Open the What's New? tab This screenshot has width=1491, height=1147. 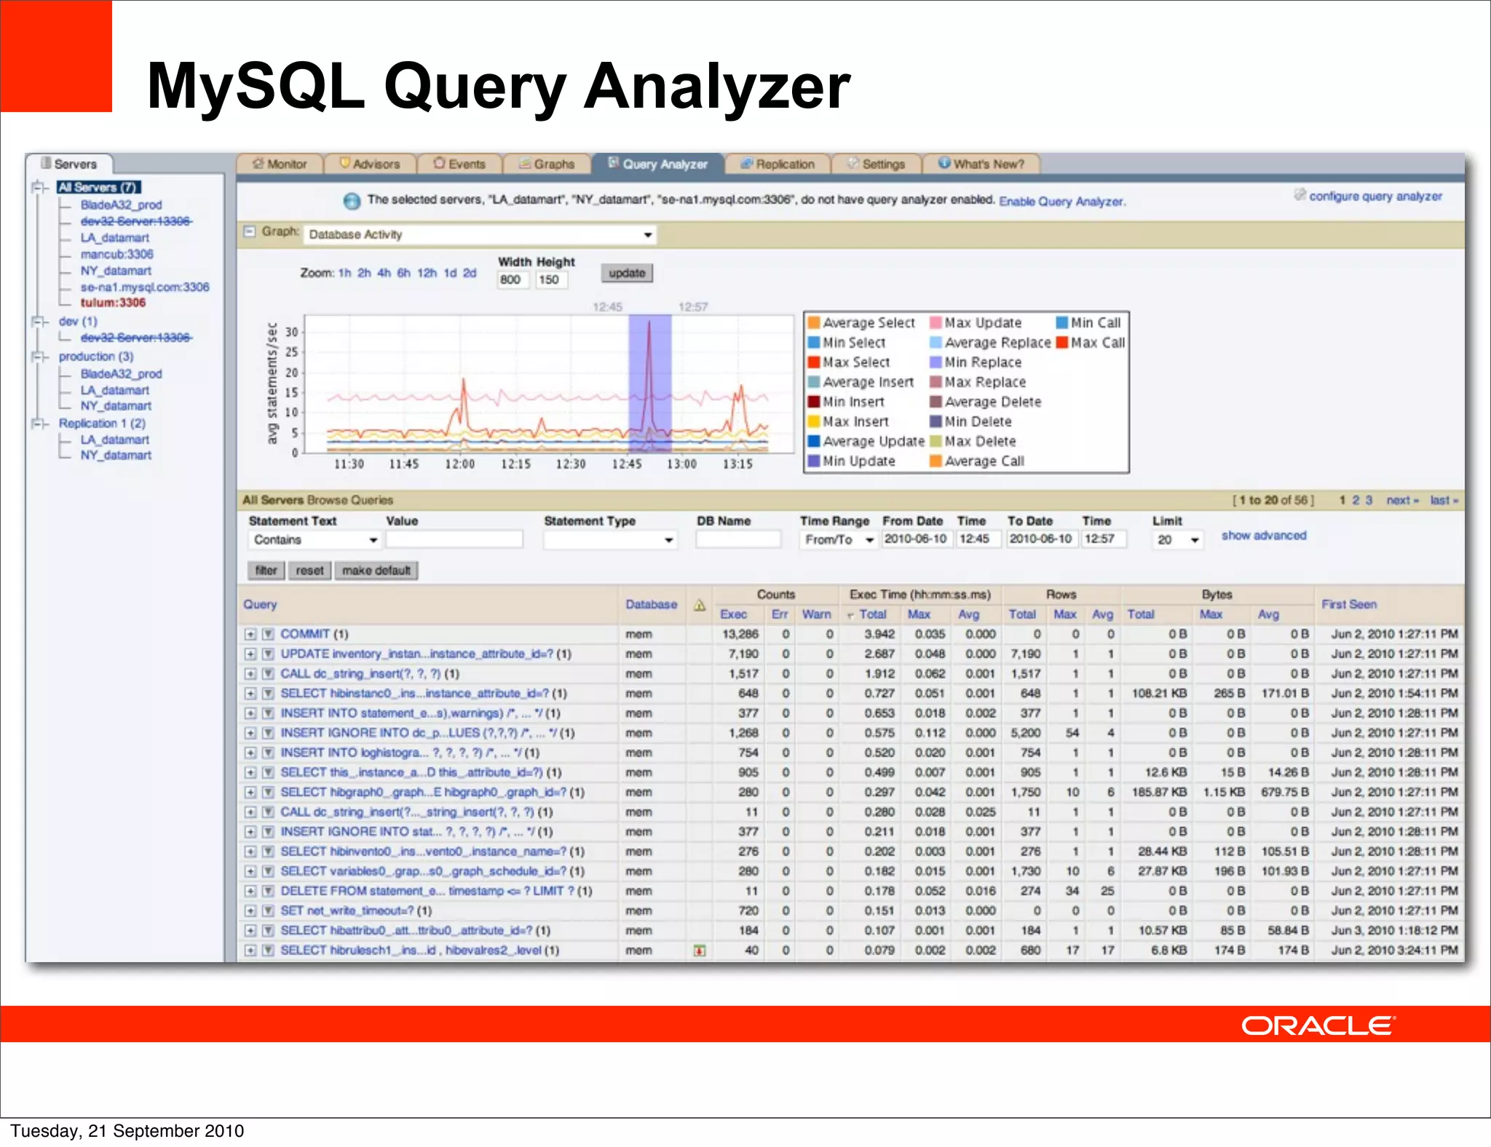tap(981, 164)
